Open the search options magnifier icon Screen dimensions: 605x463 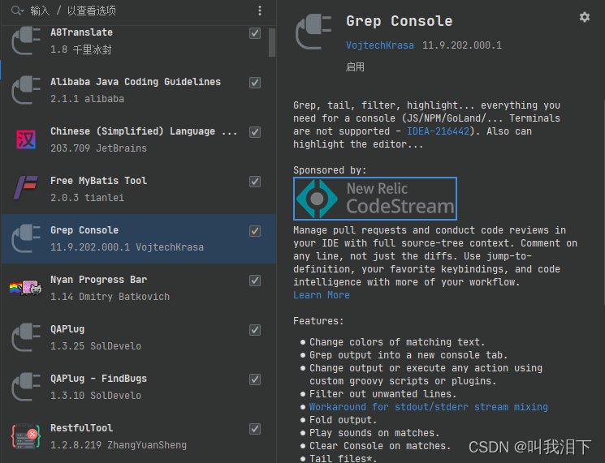pos(17,11)
